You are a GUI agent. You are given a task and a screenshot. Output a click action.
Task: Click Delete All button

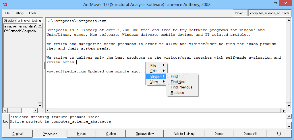tap(250, 134)
